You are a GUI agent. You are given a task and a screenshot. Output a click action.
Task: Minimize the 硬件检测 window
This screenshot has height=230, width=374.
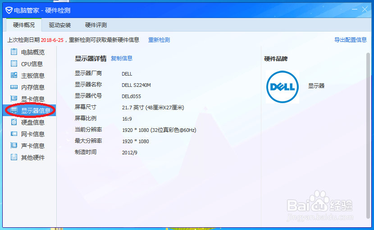[355, 9]
